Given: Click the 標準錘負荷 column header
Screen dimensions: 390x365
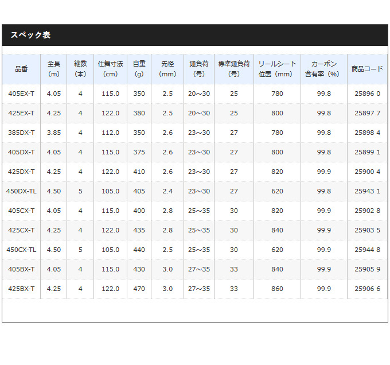Looking at the screenshot, I should (234, 69).
